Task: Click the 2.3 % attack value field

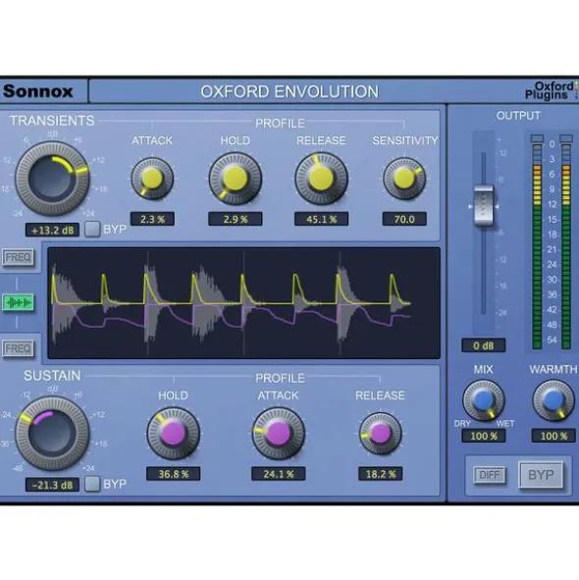Action: pyautogui.click(x=152, y=219)
